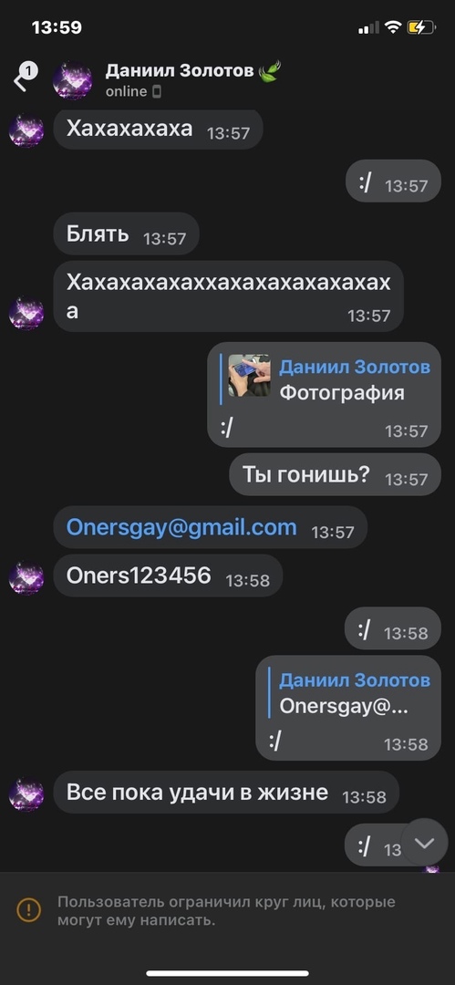Select the Oners123456 message bubble
The width and height of the screenshot is (455, 985).
(x=168, y=575)
